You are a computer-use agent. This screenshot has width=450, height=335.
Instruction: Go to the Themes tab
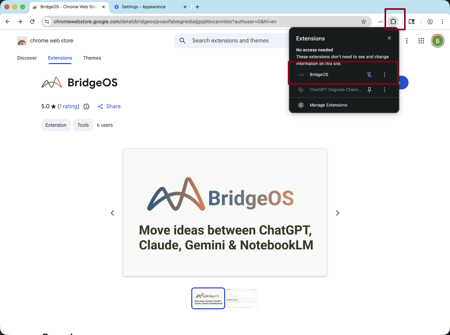point(92,58)
